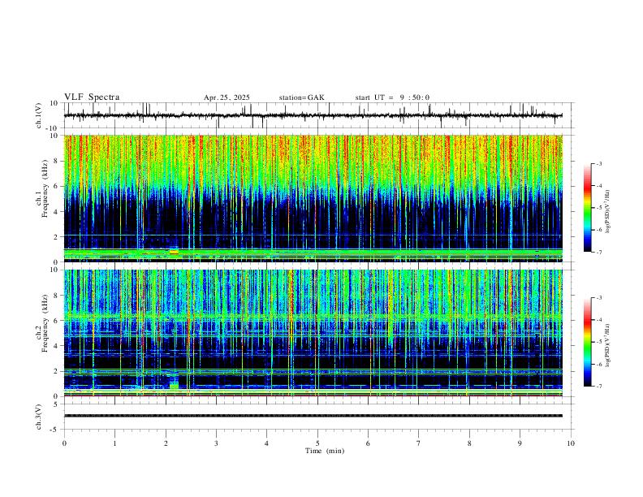Click the 'ch.3(V)' axis label
Screen dimensions: 643x497
tap(39, 417)
